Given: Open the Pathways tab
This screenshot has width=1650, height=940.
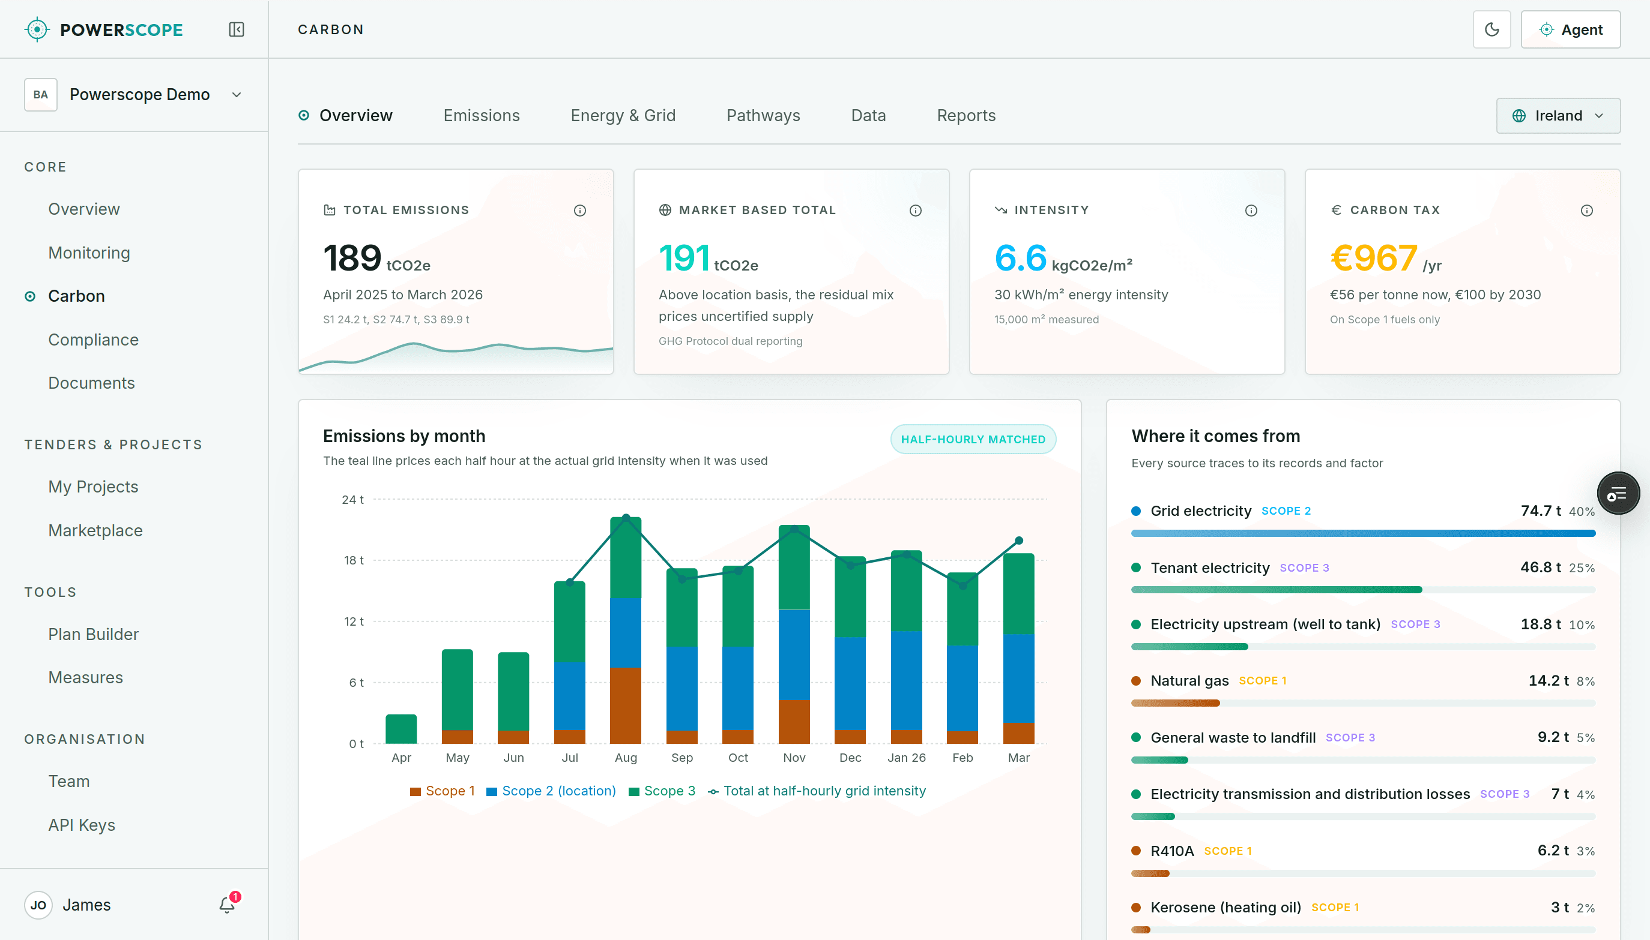Looking at the screenshot, I should tap(763, 116).
